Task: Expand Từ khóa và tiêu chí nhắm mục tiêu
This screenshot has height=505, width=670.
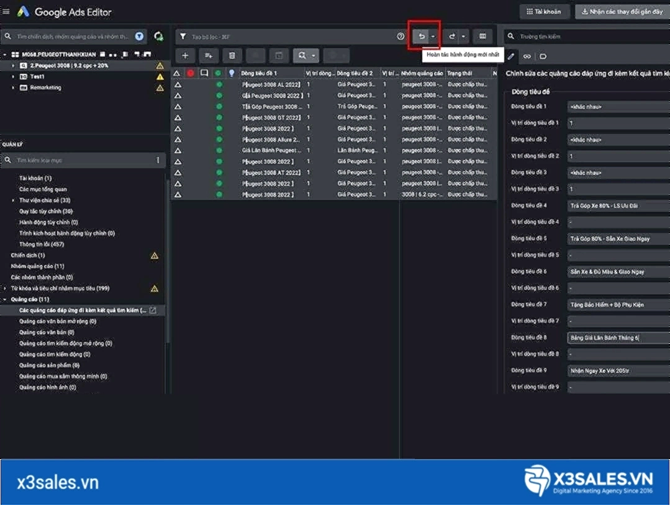Action: pyautogui.click(x=5, y=288)
